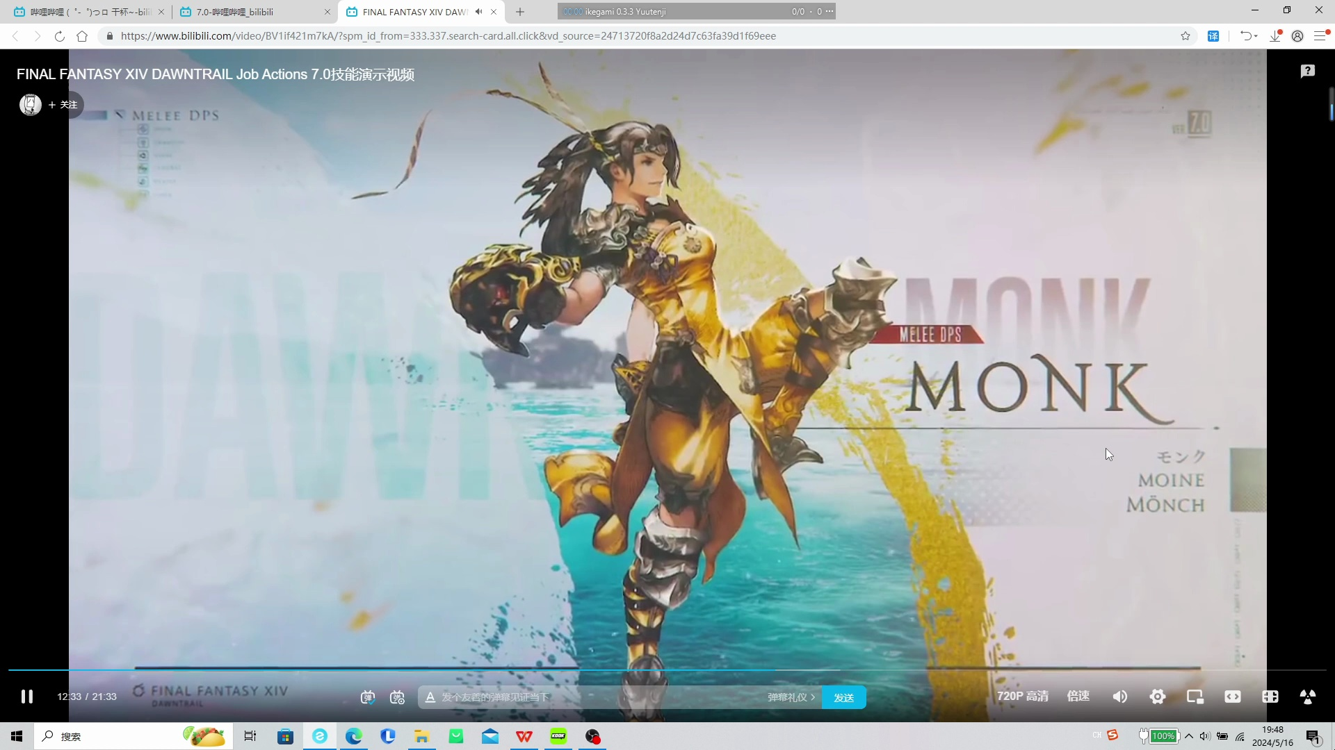Go to the browser home page
This screenshot has width=1335, height=750.
[82, 36]
